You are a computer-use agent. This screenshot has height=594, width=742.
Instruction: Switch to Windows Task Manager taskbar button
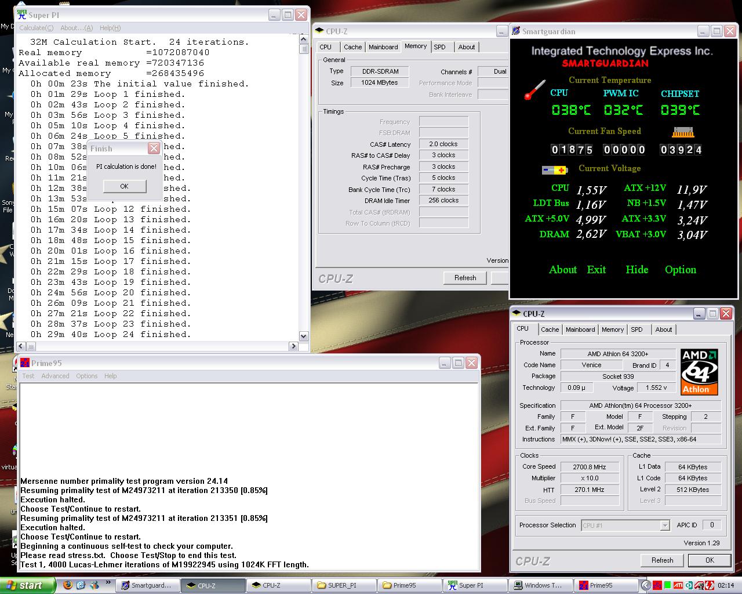(540, 585)
